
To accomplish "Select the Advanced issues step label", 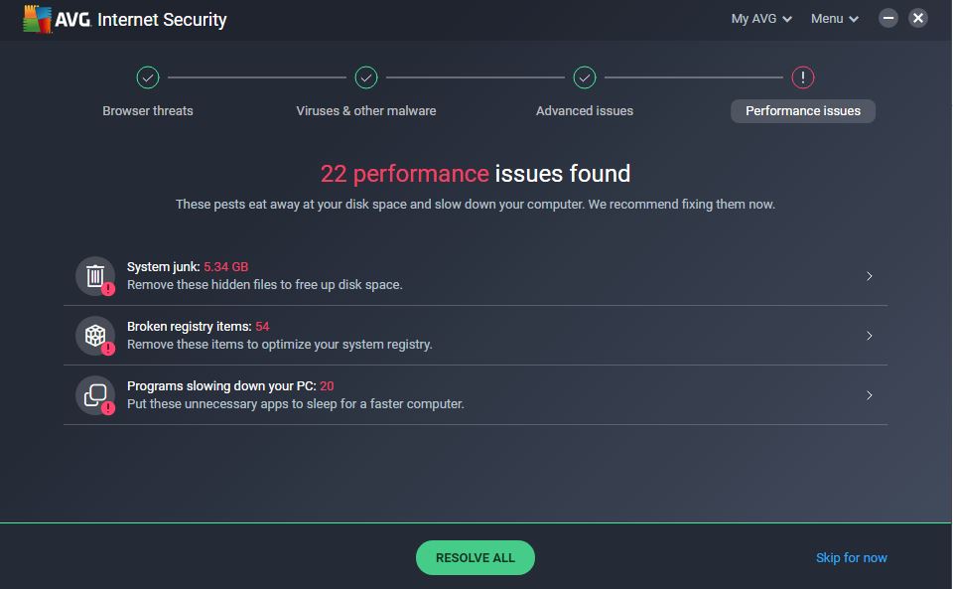I will 584,110.
